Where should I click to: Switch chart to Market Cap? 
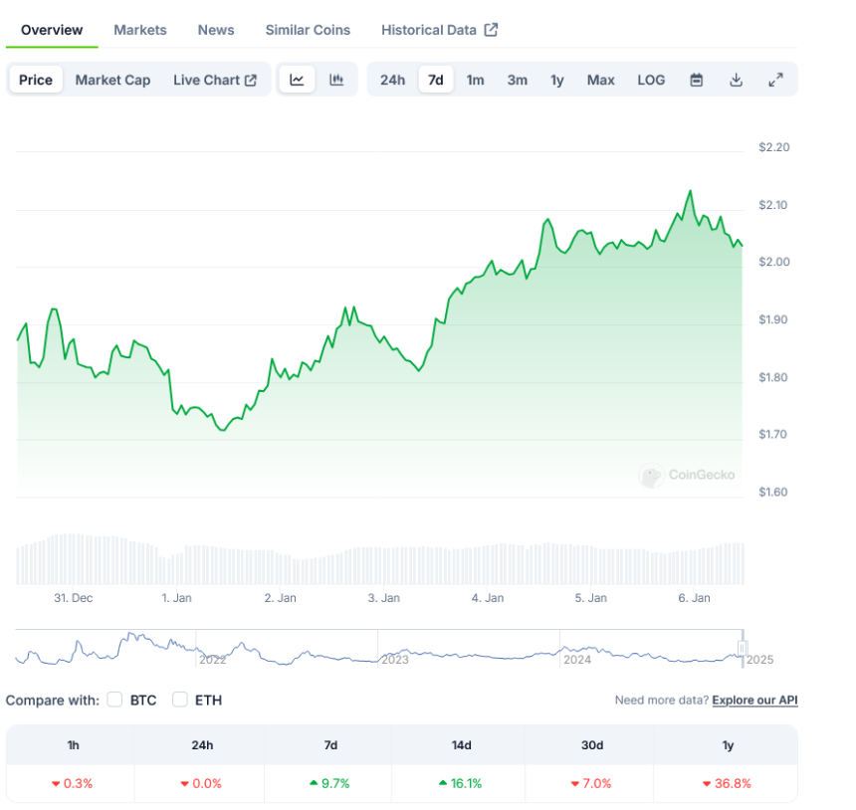[x=112, y=80]
